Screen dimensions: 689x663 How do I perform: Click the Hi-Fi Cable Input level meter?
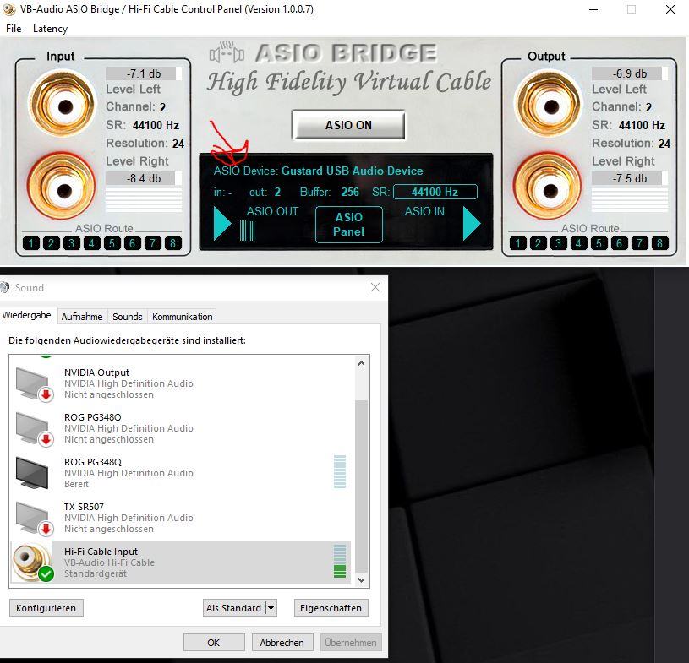point(340,561)
